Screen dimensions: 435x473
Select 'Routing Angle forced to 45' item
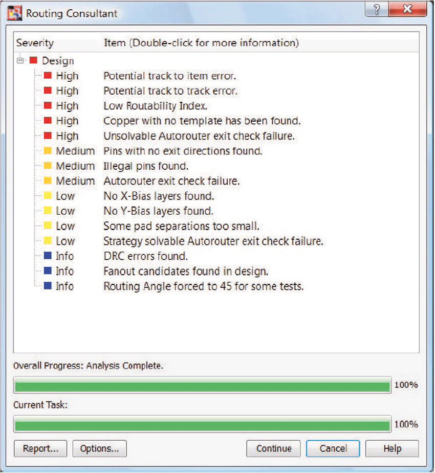point(204,286)
